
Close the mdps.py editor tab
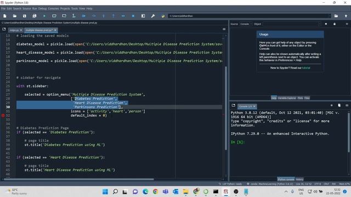click(21, 30)
